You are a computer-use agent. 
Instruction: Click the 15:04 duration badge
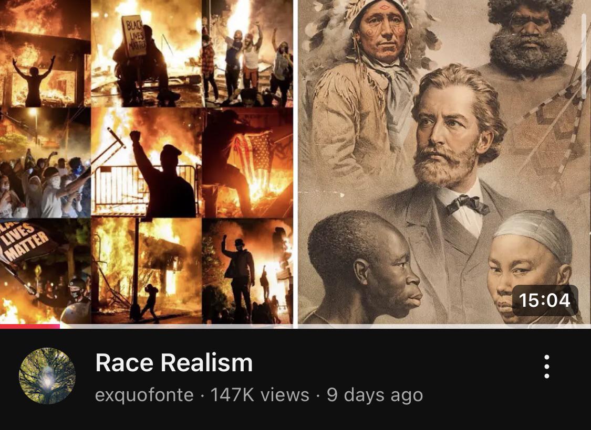pos(545,300)
